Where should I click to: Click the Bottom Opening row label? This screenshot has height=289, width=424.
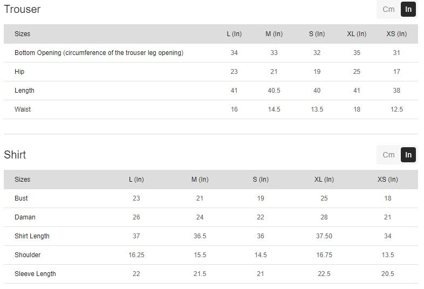pyautogui.click(x=99, y=53)
